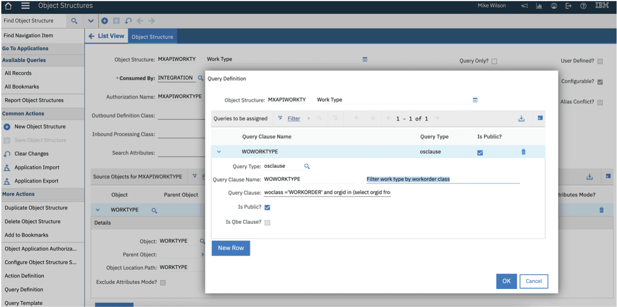Image resolution: width=617 pixels, height=307 pixels.
Task: Open the Report Object Structures link
Action: [x=34, y=100]
